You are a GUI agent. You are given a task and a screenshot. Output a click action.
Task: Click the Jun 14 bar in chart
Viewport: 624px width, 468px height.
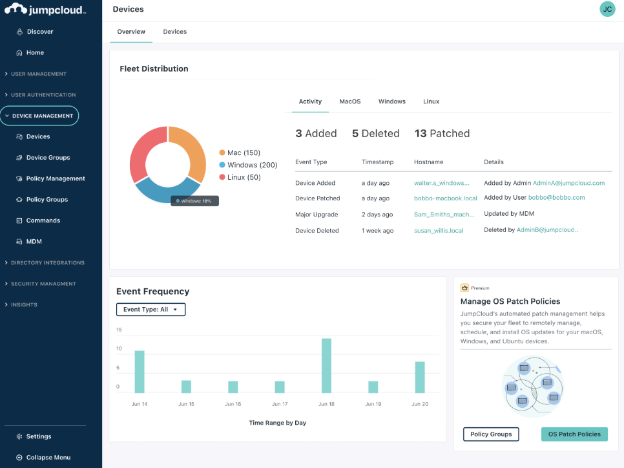click(140, 372)
